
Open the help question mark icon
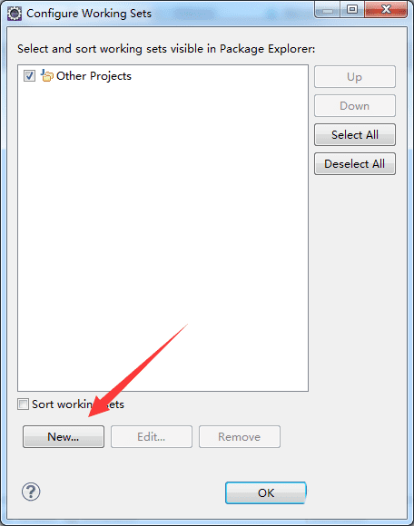[31, 492]
